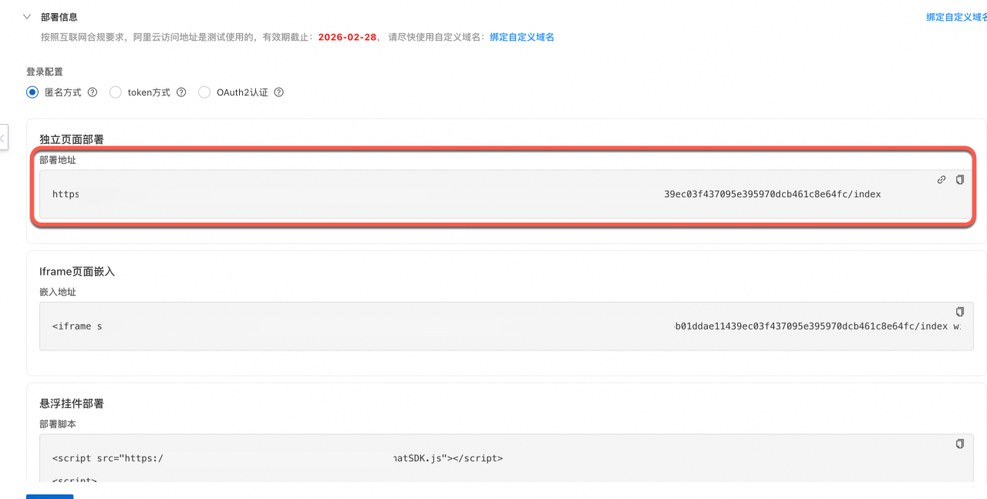Click the 2026-02-28 expiry date

tap(348, 37)
